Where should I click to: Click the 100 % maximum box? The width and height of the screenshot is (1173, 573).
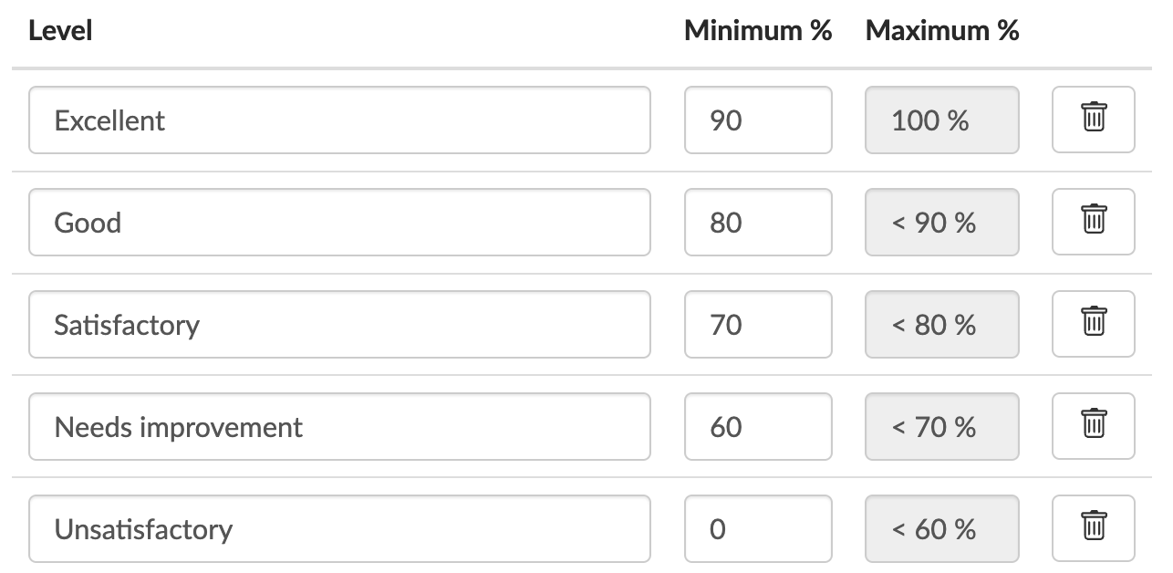click(941, 120)
